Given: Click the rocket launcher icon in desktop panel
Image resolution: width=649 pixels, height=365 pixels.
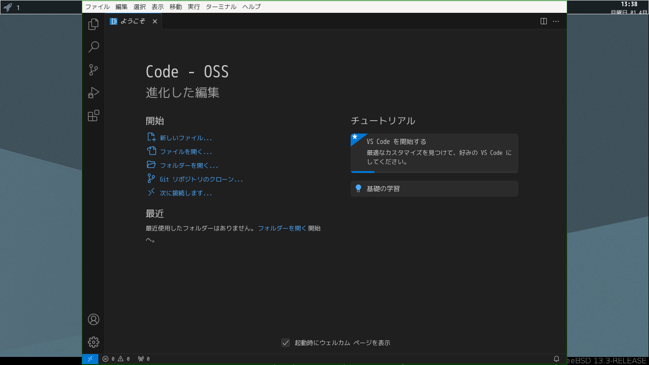Looking at the screenshot, I should [8, 7].
